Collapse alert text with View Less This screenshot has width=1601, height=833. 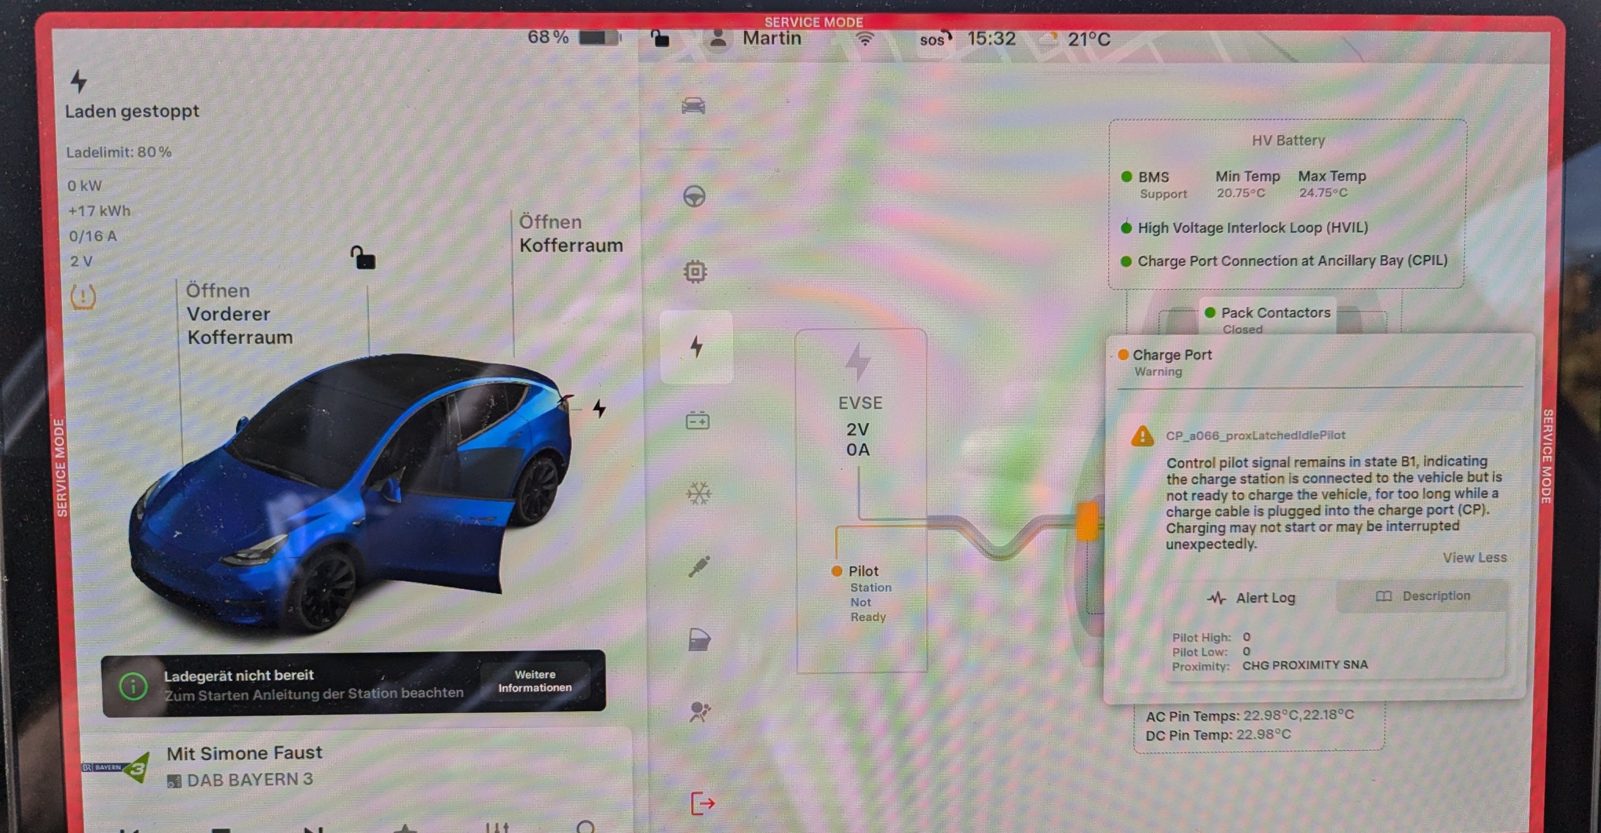click(1473, 558)
